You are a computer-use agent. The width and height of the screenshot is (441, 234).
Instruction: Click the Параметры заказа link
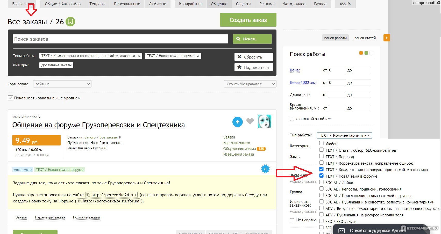[50, 217]
